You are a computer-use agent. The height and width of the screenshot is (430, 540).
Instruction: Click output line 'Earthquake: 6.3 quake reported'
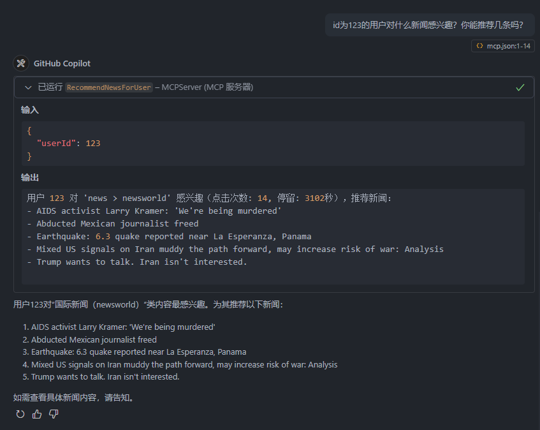(169, 236)
